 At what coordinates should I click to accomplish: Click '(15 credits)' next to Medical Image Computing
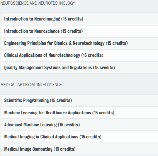pos(64,149)
